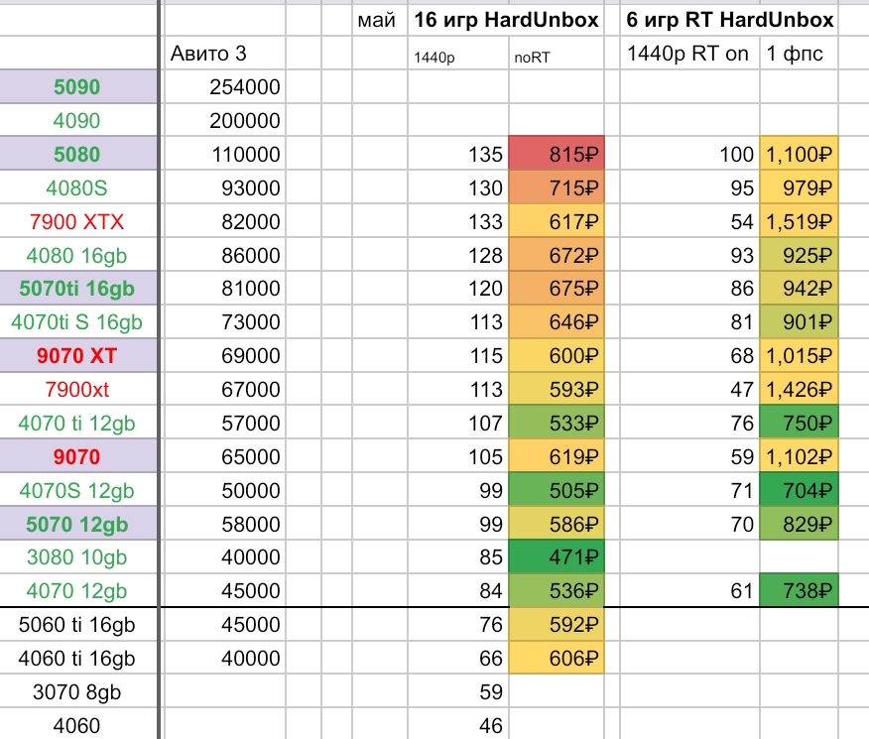Click the 67000 price cell
The image size is (869, 739).
pos(225,390)
